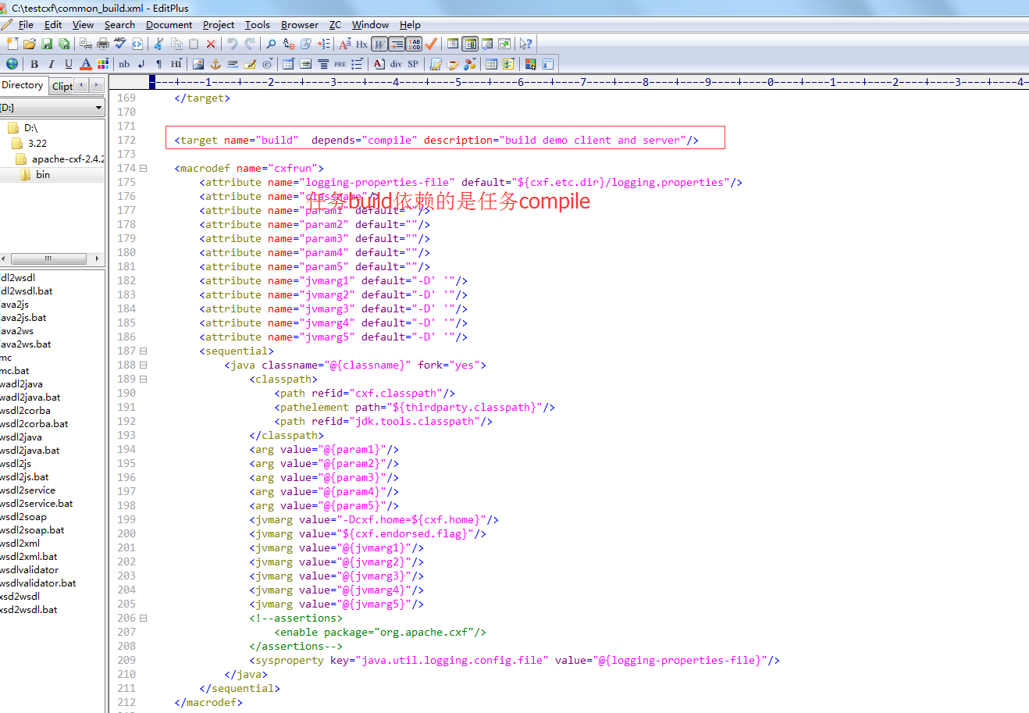The image size is (1029, 713).
Task: Paste clipboard via toolbar icon
Action: (x=194, y=44)
